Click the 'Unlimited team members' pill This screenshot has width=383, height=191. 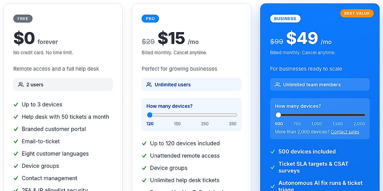point(320,85)
